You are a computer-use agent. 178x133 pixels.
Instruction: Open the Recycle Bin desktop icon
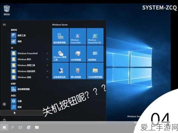coord(7,10)
